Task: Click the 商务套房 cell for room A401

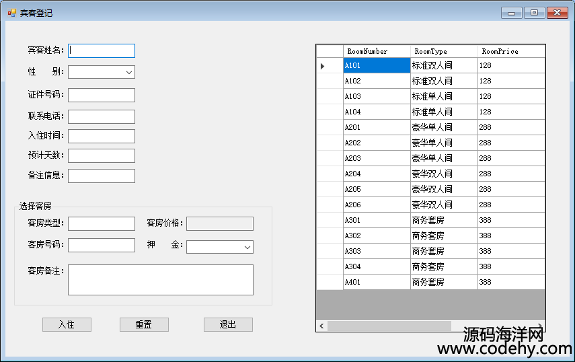Action: coord(443,282)
